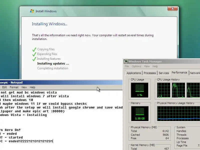Click the green checkmark beside Expanding files

pyautogui.click(x=34, y=54)
